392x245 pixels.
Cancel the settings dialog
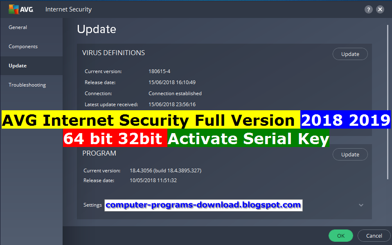pos(374,236)
